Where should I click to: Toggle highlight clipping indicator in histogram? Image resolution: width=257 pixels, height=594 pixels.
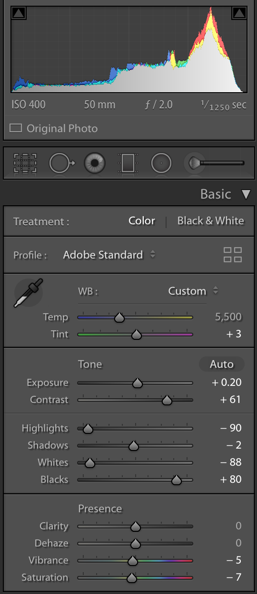point(239,13)
